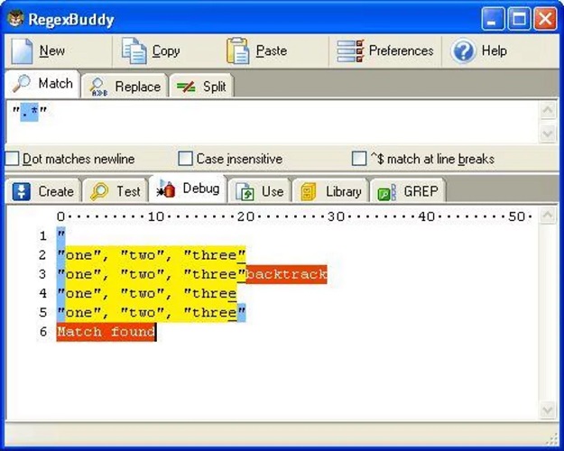Click the New document icon
The height and width of the screenshot is (451, 564).
pyautogui.click(x=22, y=51)
